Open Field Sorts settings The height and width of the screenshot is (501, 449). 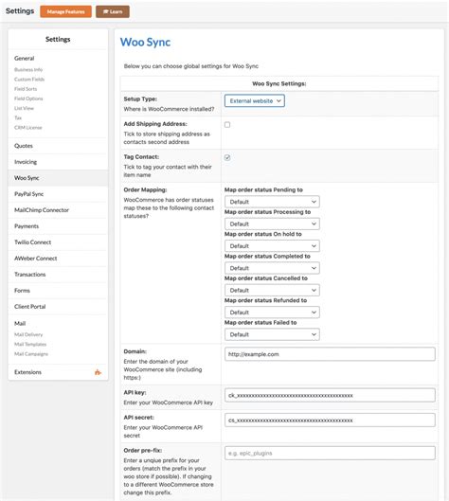click(x=26, y=89)
